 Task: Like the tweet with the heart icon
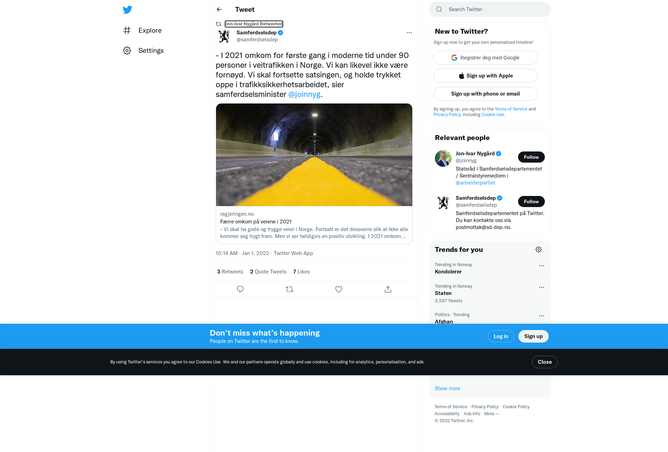[339, 289]
